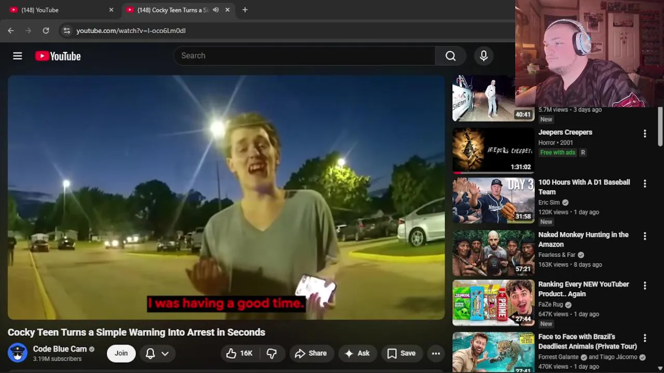Click Eric Sim verified badge
The height and width of the screenshot is (373, 664).
[x=565, y=203]
